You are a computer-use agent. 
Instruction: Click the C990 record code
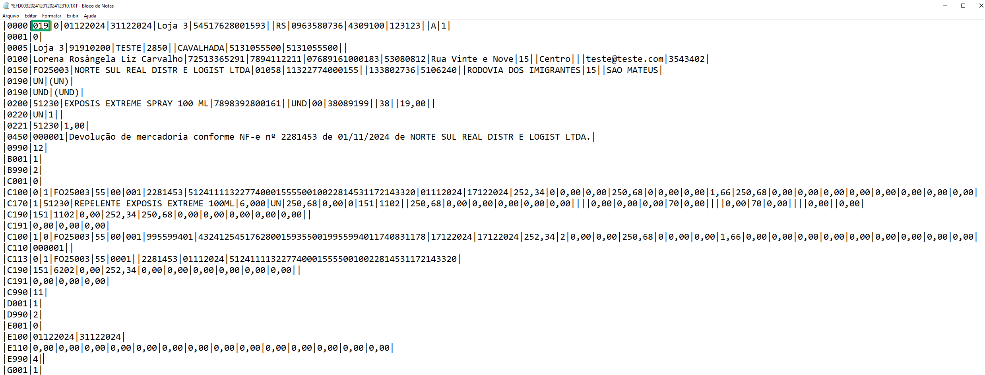17,292
